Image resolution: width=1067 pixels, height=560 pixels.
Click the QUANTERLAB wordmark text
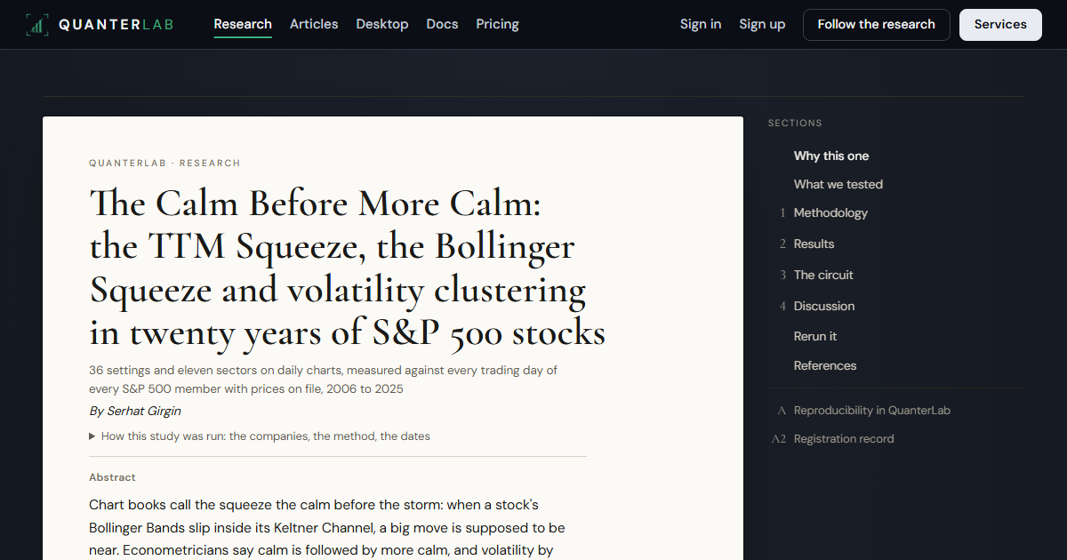(116, 25)
